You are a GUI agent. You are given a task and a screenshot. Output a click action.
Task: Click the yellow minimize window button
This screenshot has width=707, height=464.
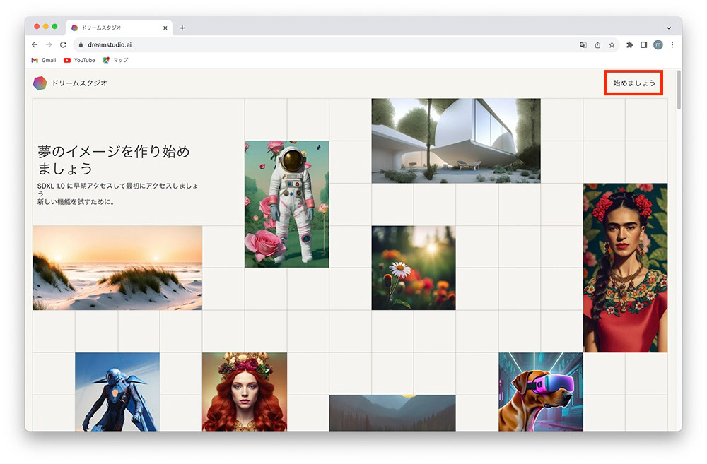tap(45, 27)
